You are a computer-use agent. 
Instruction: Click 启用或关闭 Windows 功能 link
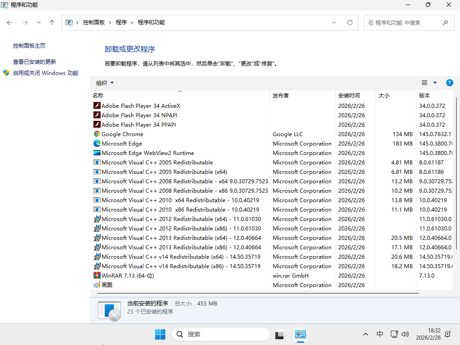[45, 73]
